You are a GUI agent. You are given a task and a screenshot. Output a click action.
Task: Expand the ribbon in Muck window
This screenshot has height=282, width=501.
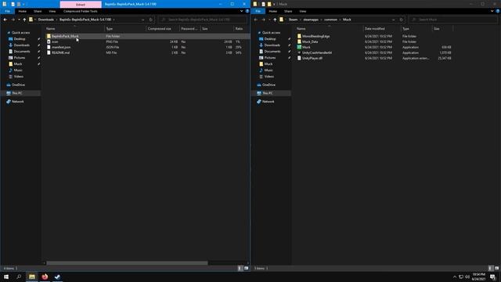point(492,11)
